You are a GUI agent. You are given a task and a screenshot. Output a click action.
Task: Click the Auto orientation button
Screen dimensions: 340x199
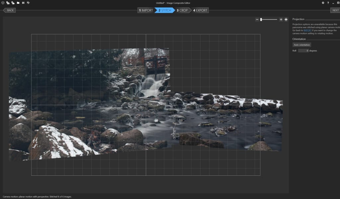[302, 45]
